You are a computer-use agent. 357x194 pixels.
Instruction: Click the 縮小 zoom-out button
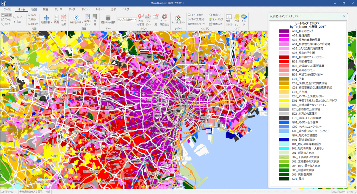coord(32,19)
